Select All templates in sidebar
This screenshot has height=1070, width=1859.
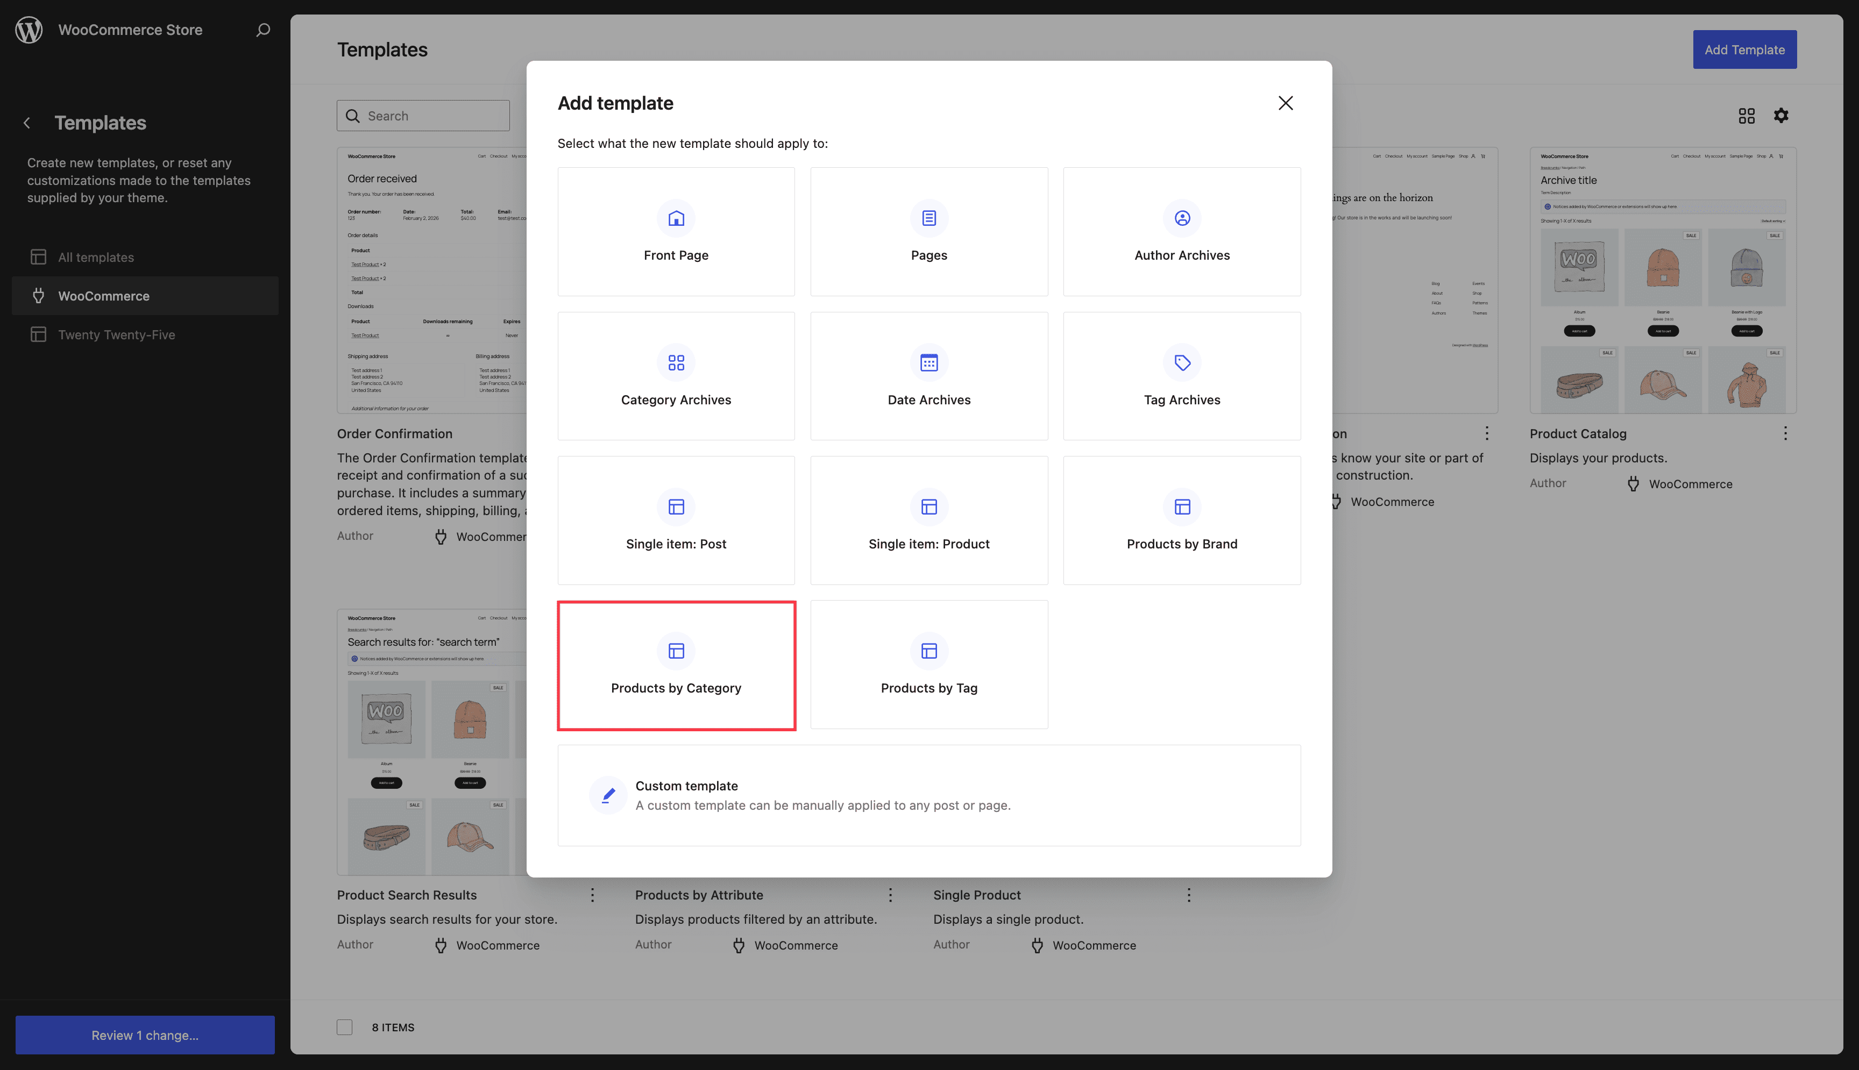tap(96, 256)
